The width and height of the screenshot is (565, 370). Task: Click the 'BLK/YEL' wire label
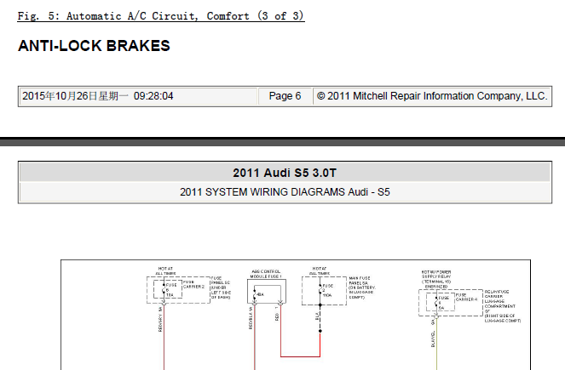tap(433, 339)
